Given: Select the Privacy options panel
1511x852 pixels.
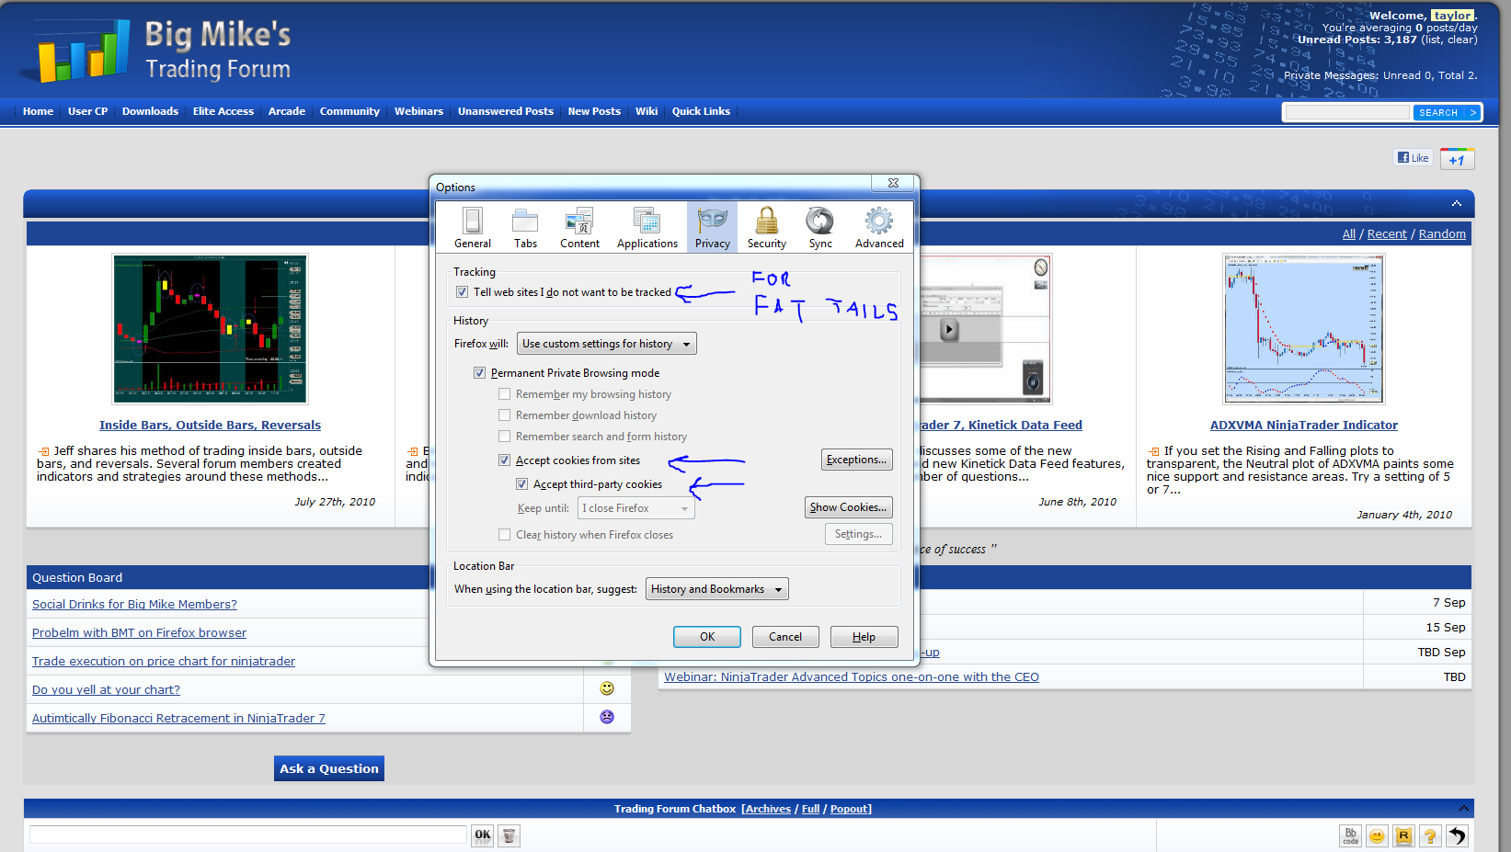Looking at the screenshot, I should pos(713,227).
